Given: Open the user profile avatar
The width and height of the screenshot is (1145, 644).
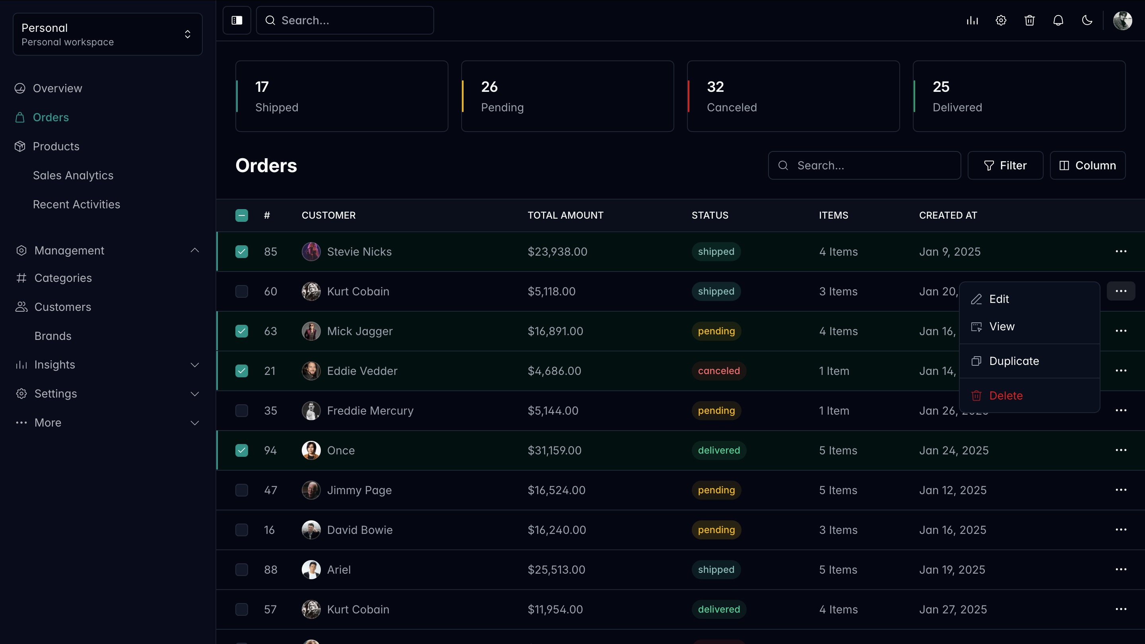Looking at the screenshot, I should click(1122, 20).
